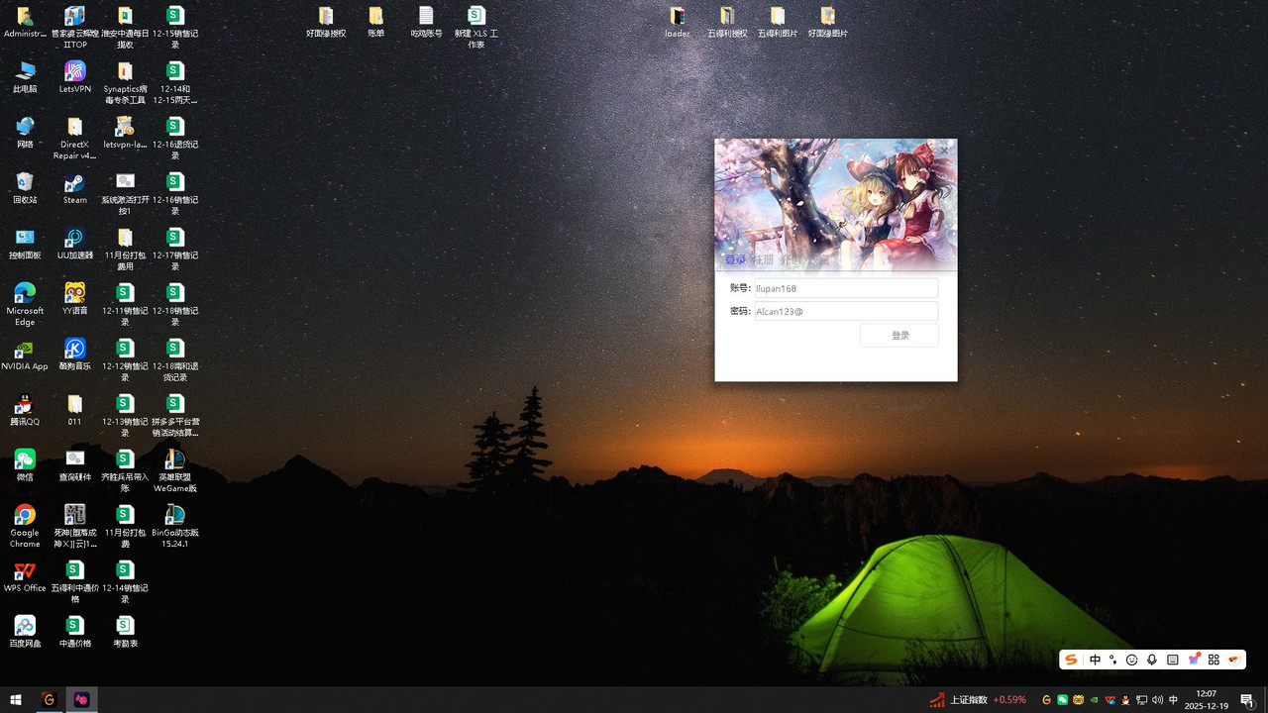Screen dimensions: 1268x713
Task: Click the Sogou voice input microphone
Action: point(1152,660)
